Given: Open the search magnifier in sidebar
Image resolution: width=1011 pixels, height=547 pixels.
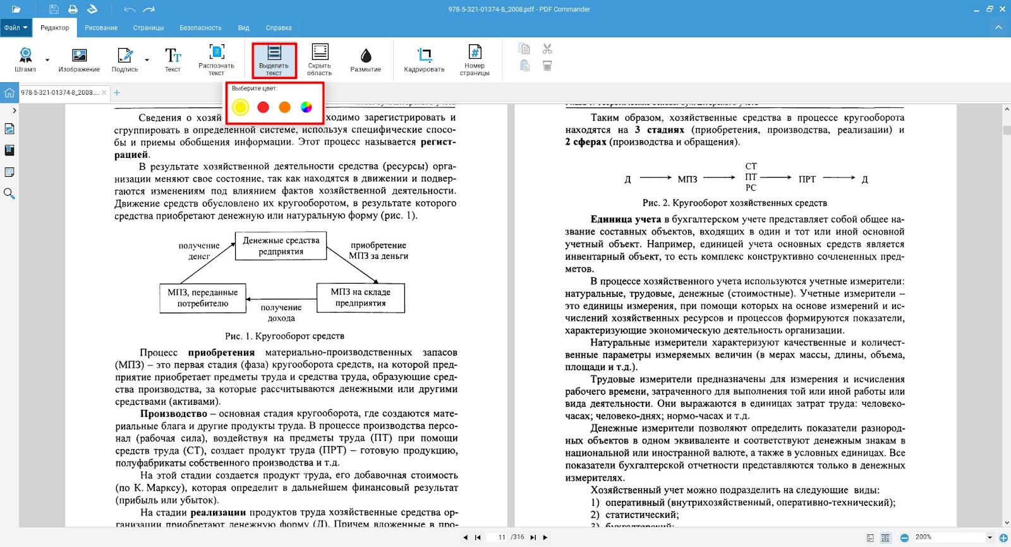Looking at the screenshot, I should point(9,193).
